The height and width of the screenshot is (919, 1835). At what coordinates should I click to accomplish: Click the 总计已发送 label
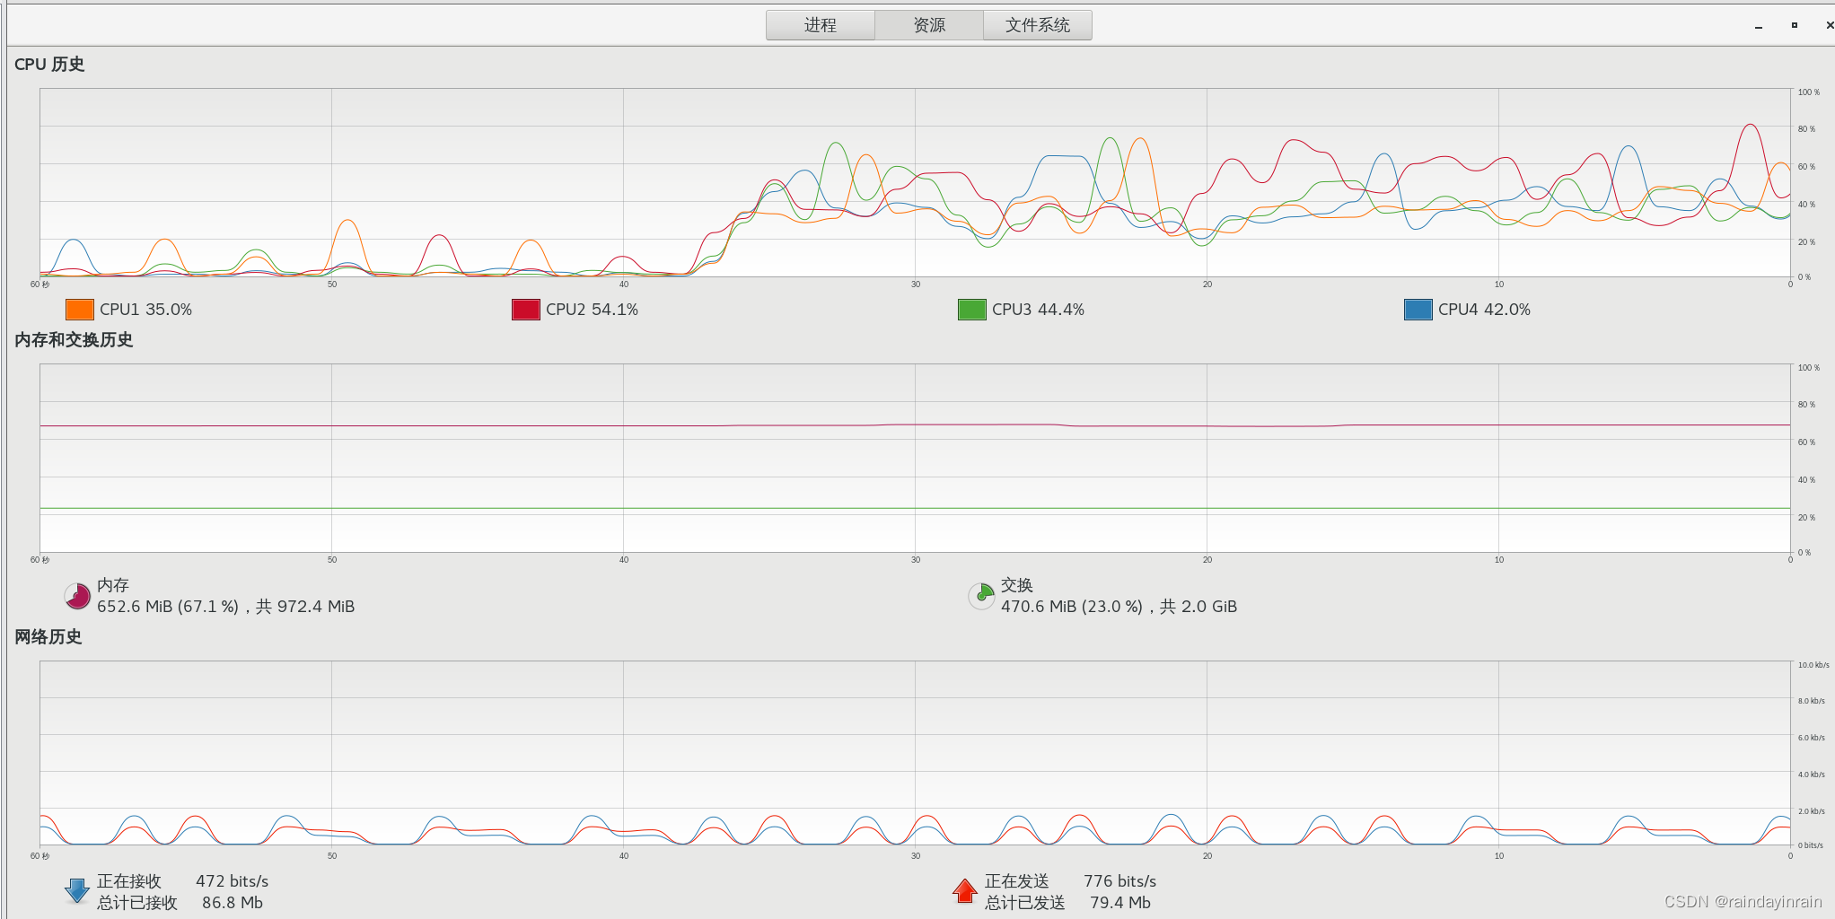click(x=1025, y=903)
